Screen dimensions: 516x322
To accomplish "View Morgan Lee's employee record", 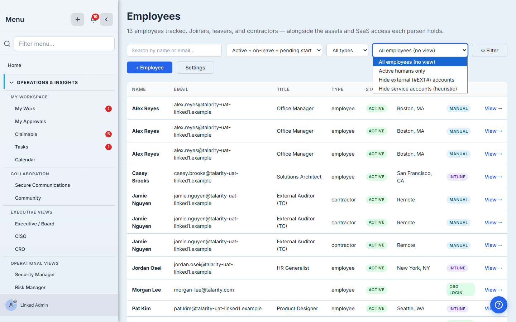I will 493,290.
